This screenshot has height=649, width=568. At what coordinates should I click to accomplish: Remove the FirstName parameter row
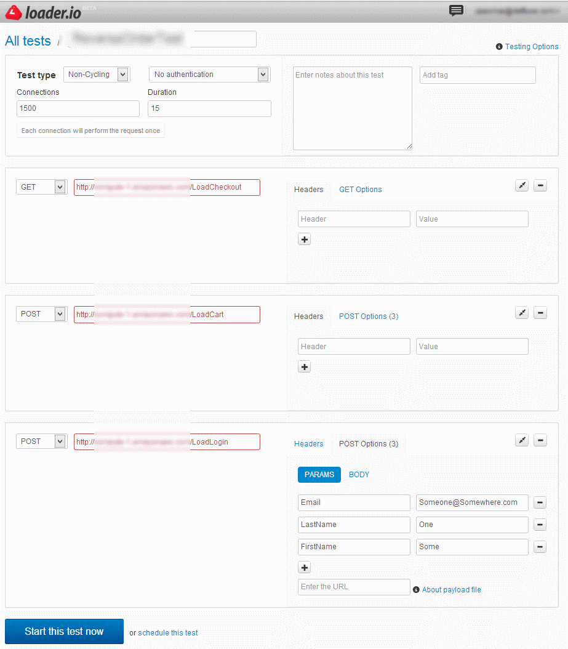[540, 547]
